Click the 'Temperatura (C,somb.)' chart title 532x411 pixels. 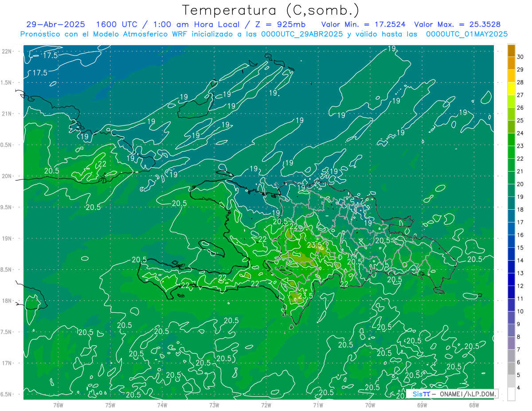[x=271, y=10]
